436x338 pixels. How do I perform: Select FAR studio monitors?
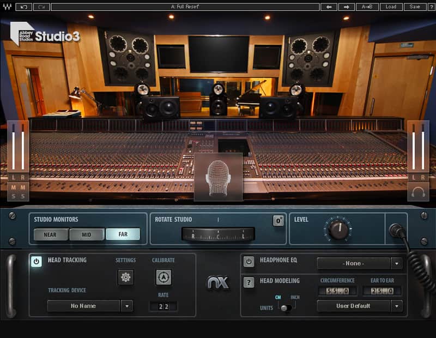[123, 234]
